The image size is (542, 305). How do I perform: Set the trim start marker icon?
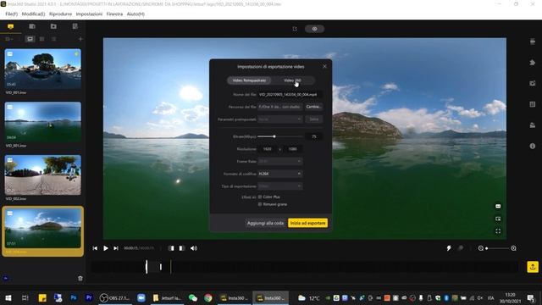pos(171,248)
